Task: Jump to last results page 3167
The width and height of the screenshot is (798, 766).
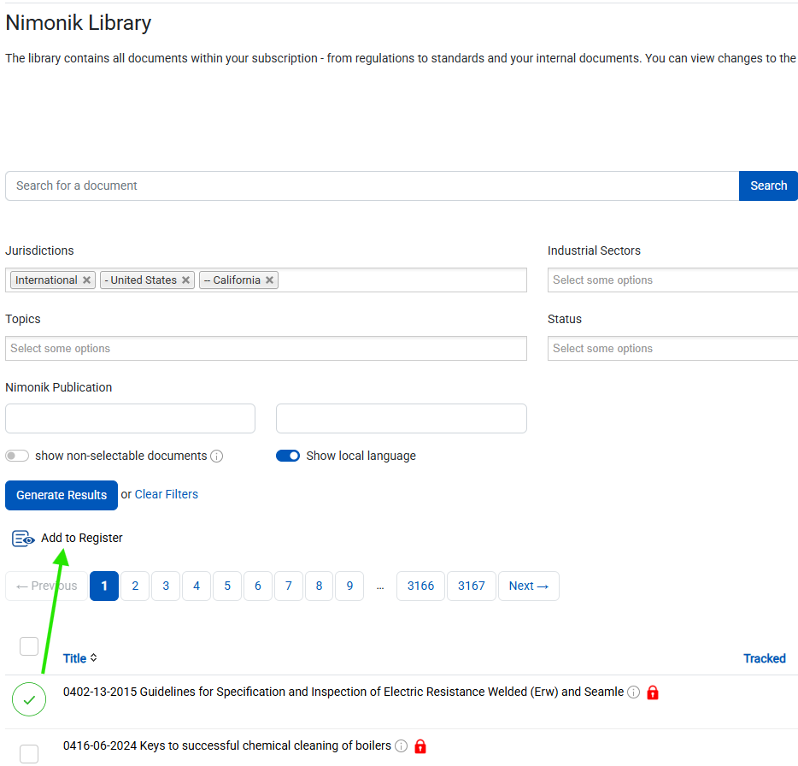Action: pyautogui.click(x=472, y=586)
